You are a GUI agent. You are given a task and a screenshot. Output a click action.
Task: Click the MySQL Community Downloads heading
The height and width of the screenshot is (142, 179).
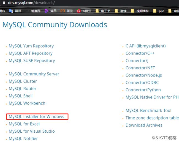tap(55, 25)
